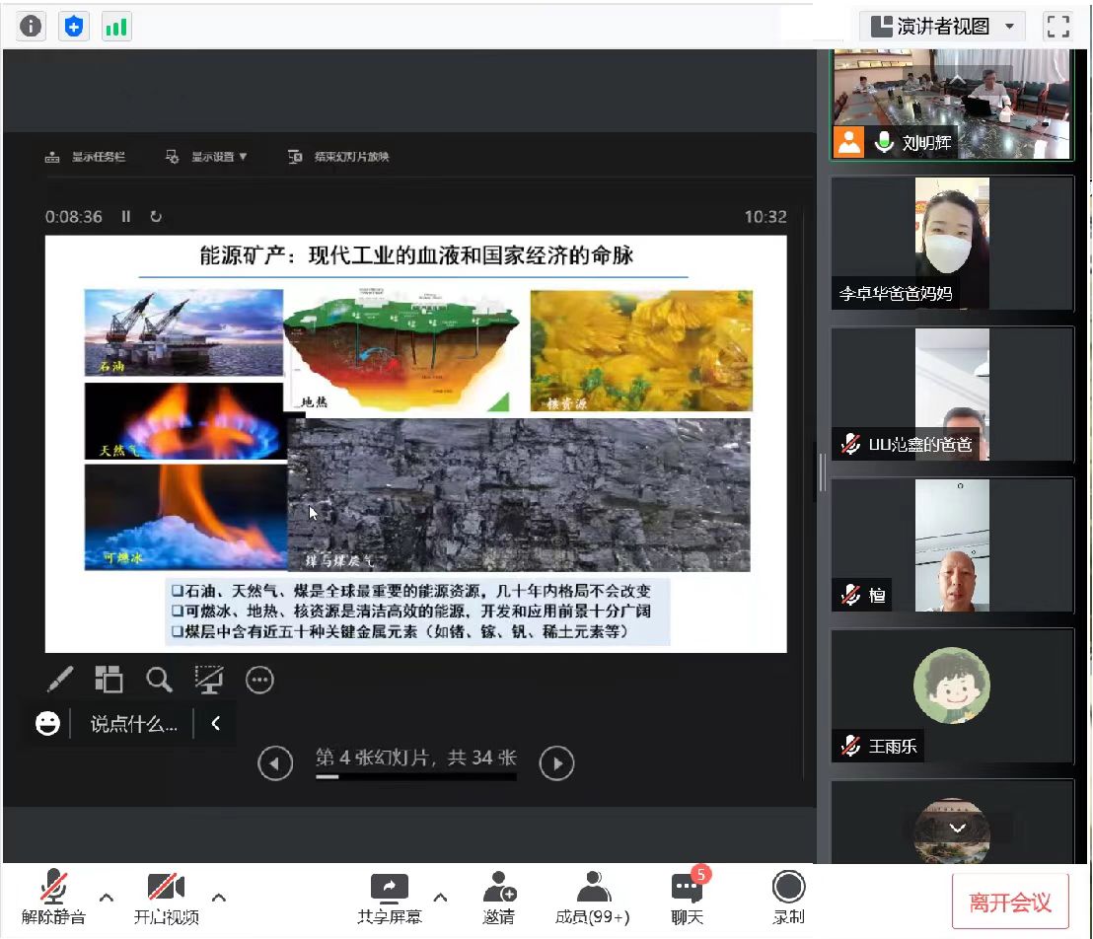
Task: Open the chat (聊天) panel
Action: pos(688,898)
